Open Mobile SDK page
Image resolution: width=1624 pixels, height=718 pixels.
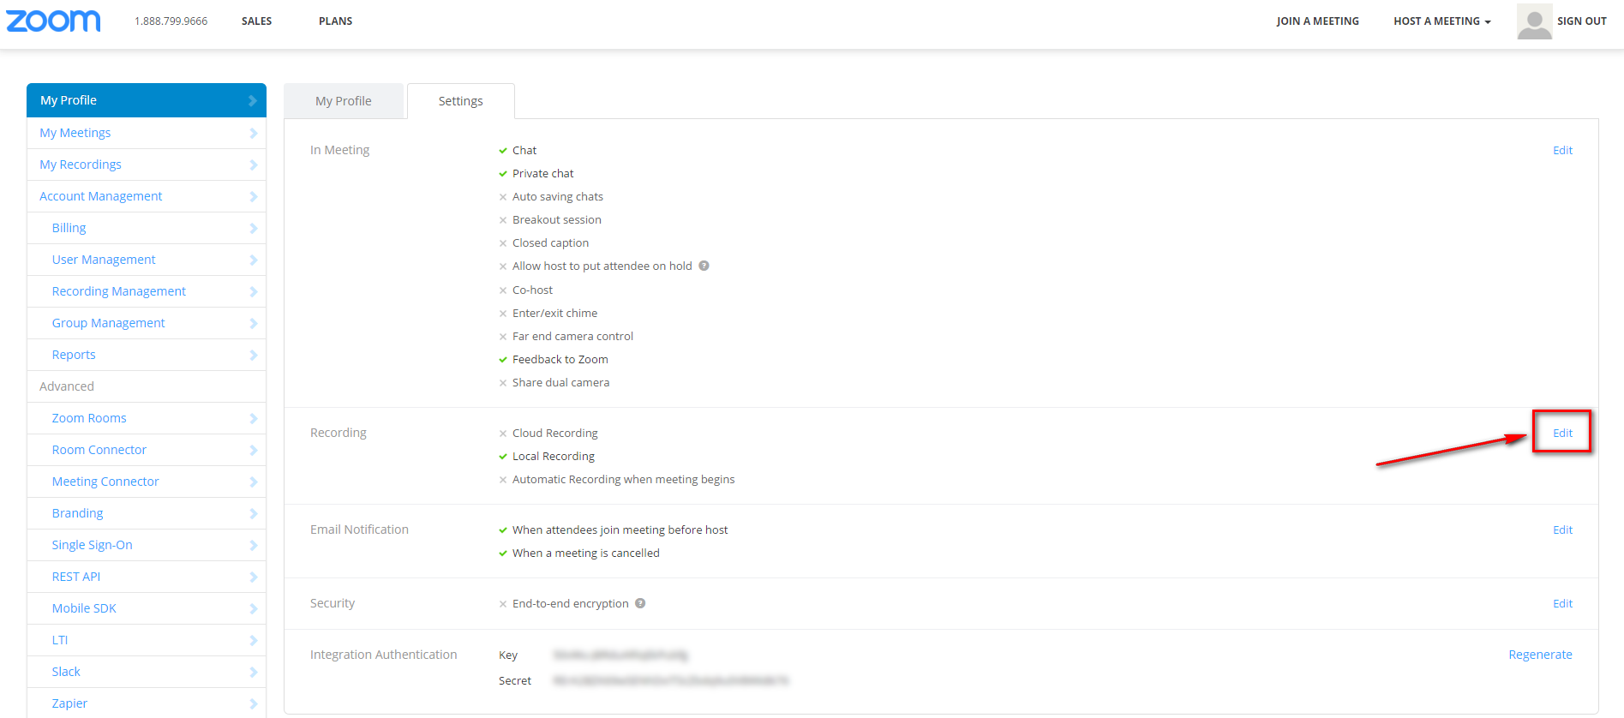pyautogui.click(x=147, y=608)
